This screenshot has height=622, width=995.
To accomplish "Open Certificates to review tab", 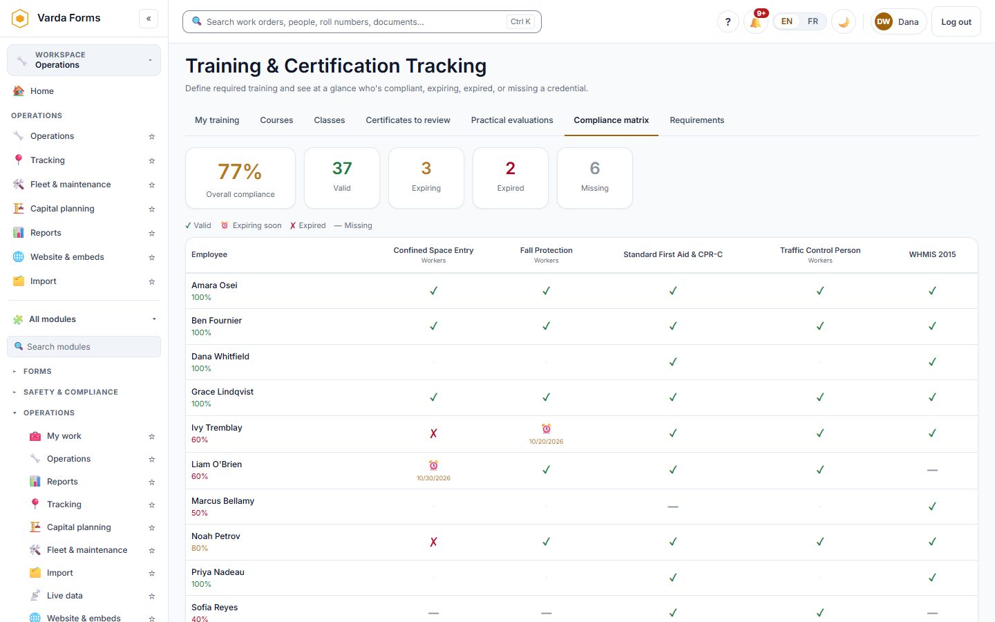I will pyautogui.click(x=408, y=120).
